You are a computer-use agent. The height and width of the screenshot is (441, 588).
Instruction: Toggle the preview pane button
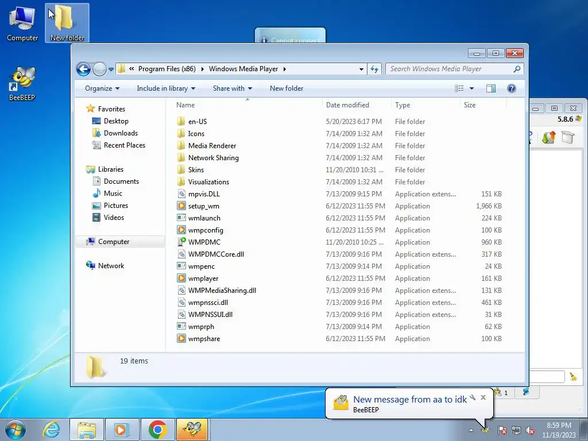point(490,88)
